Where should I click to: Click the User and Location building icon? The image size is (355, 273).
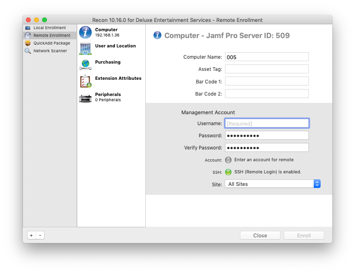pyautogui.click(x=85, y=49)
